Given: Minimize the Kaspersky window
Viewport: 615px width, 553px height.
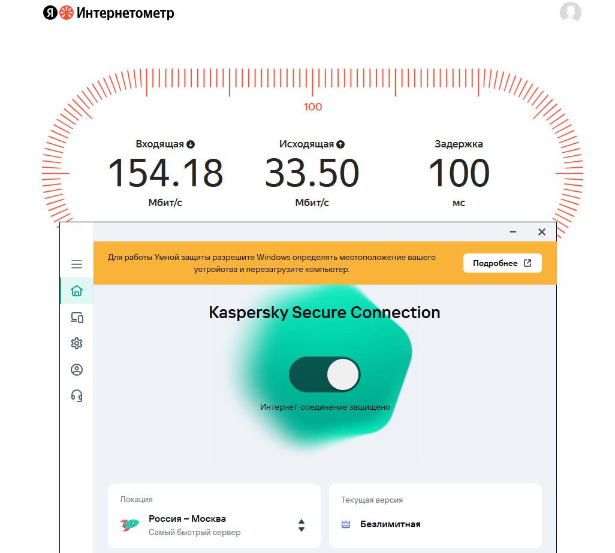Looking at the screenshot, I should (513, 232).
